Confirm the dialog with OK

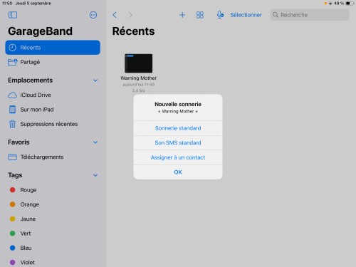click(x=178, y=172)
